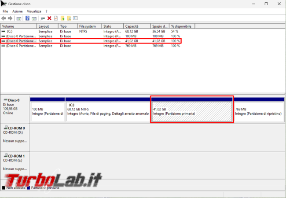Toggle the console tree pane icon

click(19, 18)
